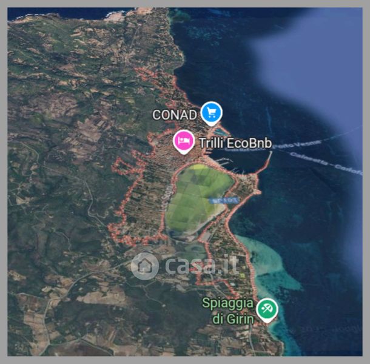Screen dimensions: 370x364
Task: Click the blue CONAD shopping cart pin
Action: 212,113
